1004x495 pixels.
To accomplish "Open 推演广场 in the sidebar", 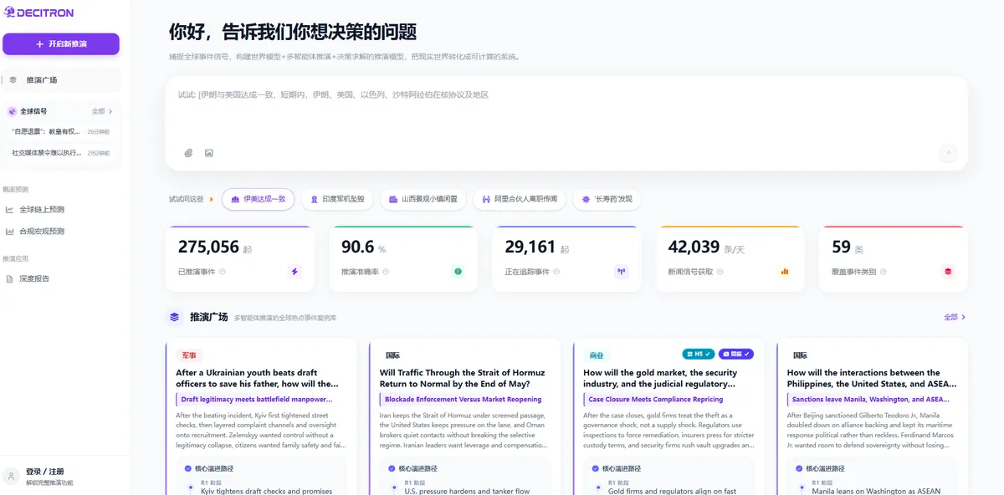I will pos(61,80).
